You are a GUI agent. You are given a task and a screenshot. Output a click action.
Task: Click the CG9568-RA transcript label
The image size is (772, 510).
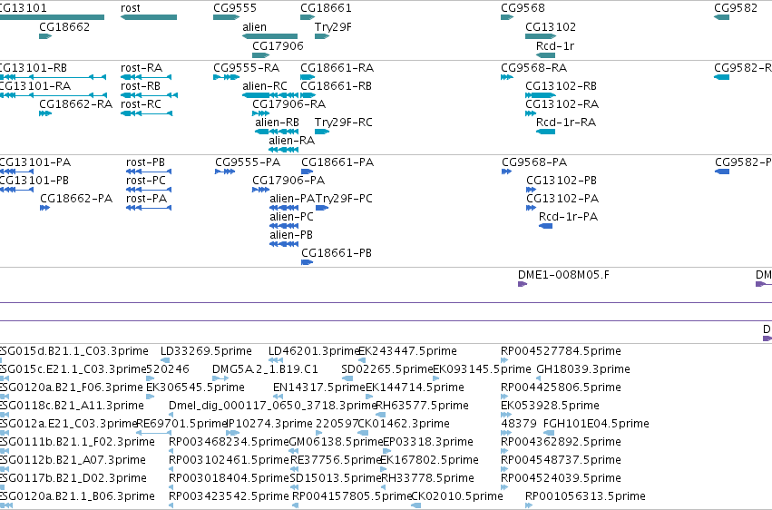coord(533,68)
